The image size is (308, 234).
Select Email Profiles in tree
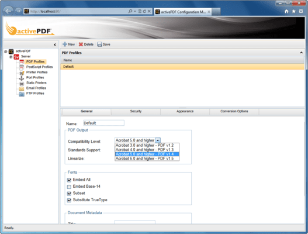click(x=36, y=88)
